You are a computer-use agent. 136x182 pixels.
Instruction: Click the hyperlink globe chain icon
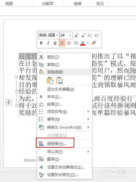point(41,144)
